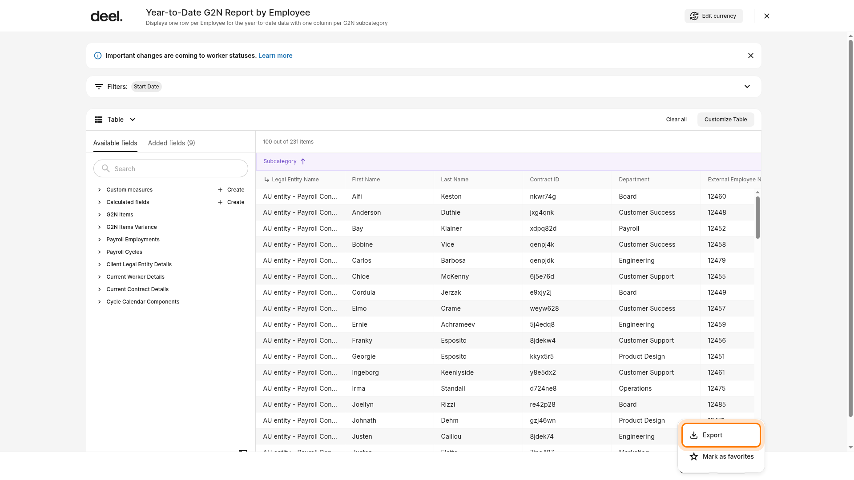Expand the G2N Items group
This screenshot has height=480, width=854.
100,215
